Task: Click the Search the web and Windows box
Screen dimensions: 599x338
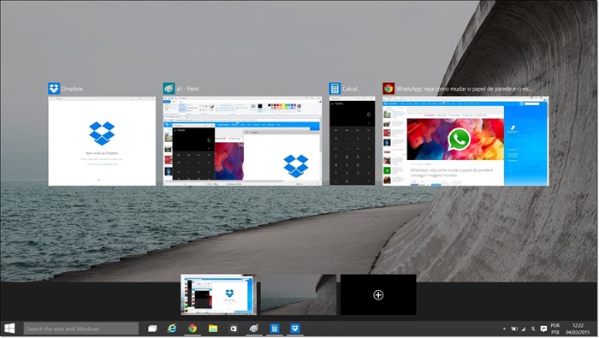Action: 81,329
